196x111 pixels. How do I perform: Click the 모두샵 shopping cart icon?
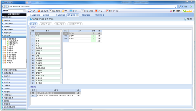point(96,11)
